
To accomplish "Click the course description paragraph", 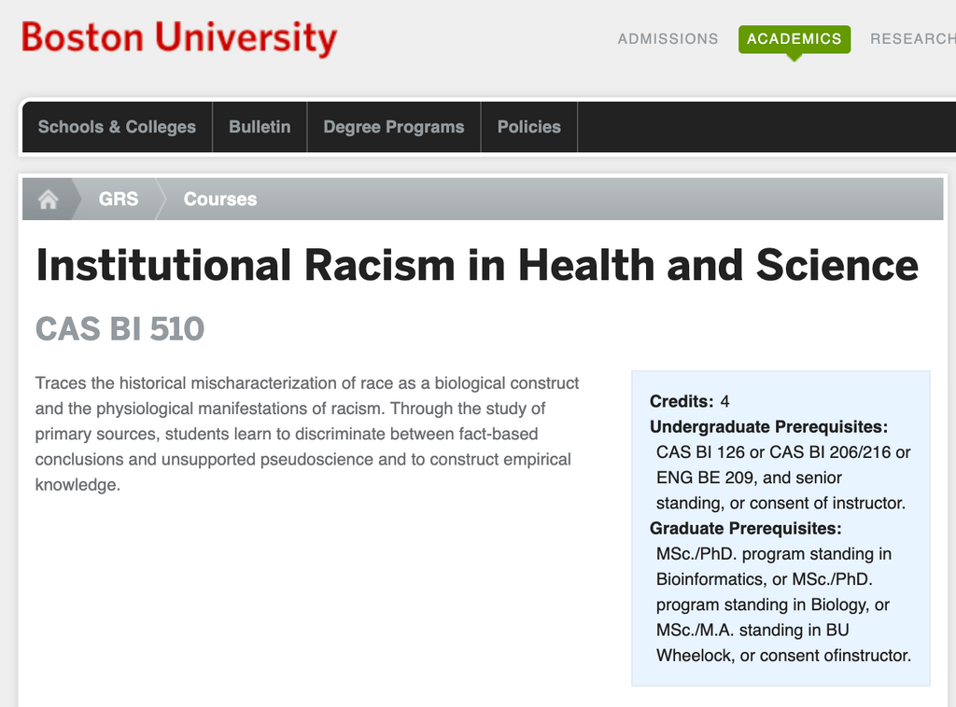I will (x=307, y=434).
